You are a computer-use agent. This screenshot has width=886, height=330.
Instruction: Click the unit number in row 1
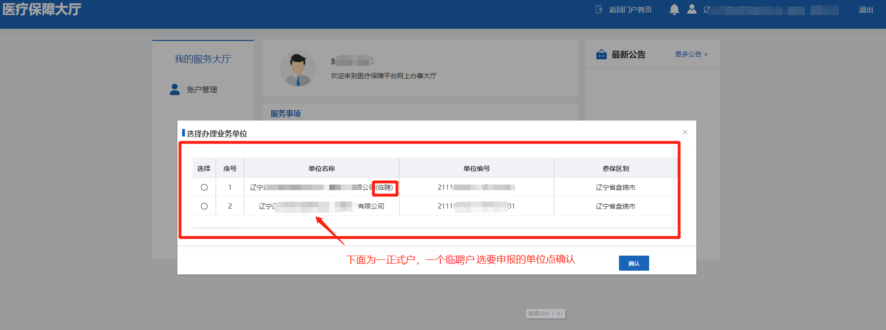coord(476,187)
